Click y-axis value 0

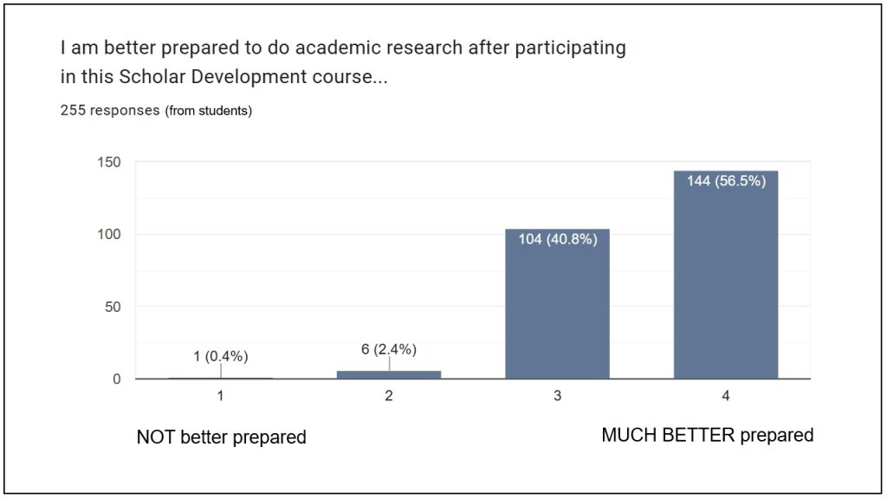click(x=117, y=379)
